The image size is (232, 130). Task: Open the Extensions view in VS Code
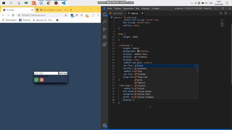[x=105, y=44]
